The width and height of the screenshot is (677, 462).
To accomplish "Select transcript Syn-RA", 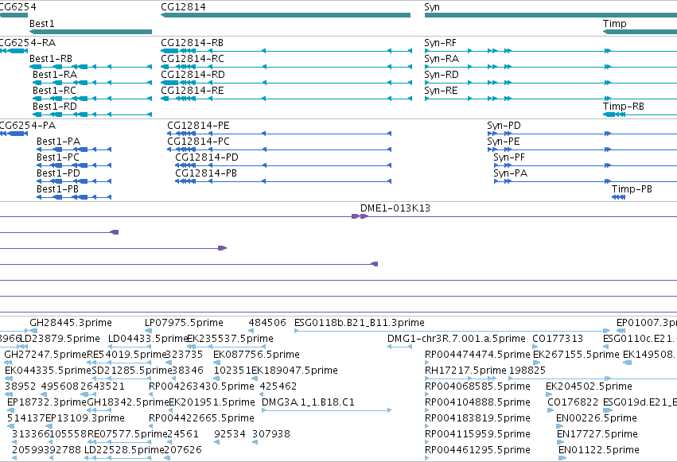I will (551, 67).
